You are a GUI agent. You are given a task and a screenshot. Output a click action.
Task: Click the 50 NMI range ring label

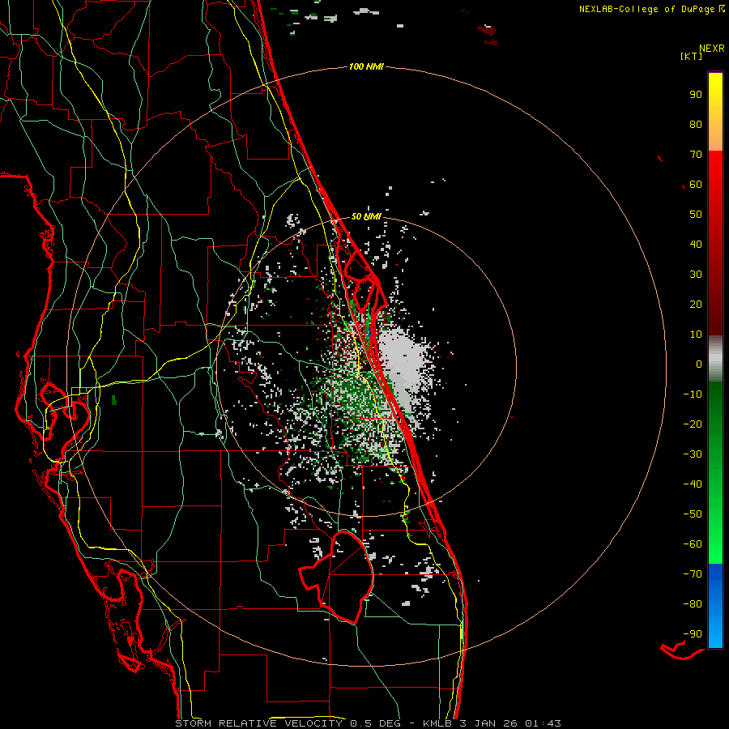(x=366, y=216)
